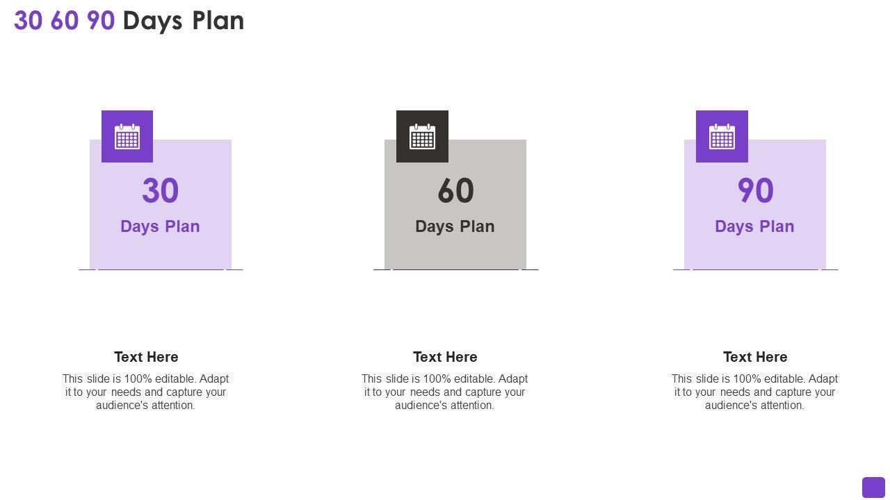
Task: Click the horizontal line beneath the 90 box
Action: point(755,269)
